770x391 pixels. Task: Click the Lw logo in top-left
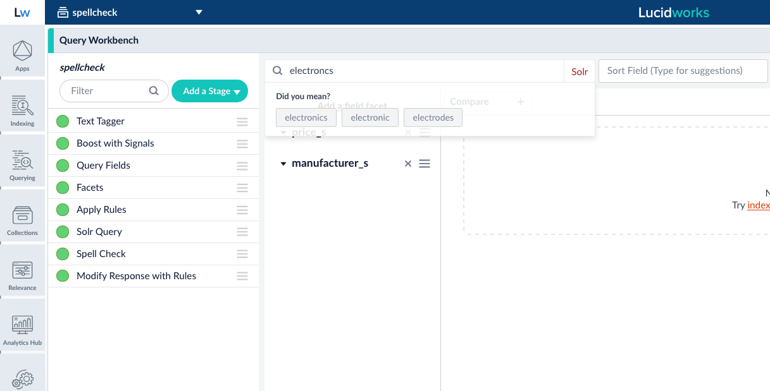point(22,12)
